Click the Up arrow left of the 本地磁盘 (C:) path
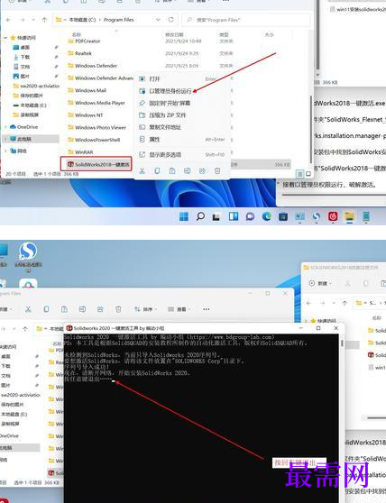 click(44, 20)
